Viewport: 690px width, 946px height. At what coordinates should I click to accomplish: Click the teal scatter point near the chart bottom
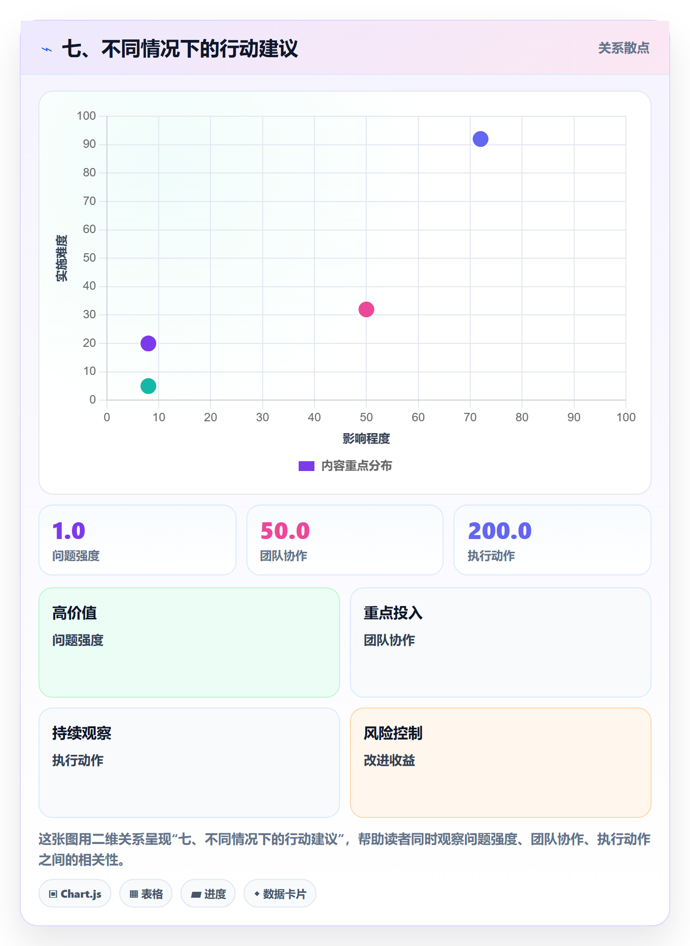coord(148,386)
